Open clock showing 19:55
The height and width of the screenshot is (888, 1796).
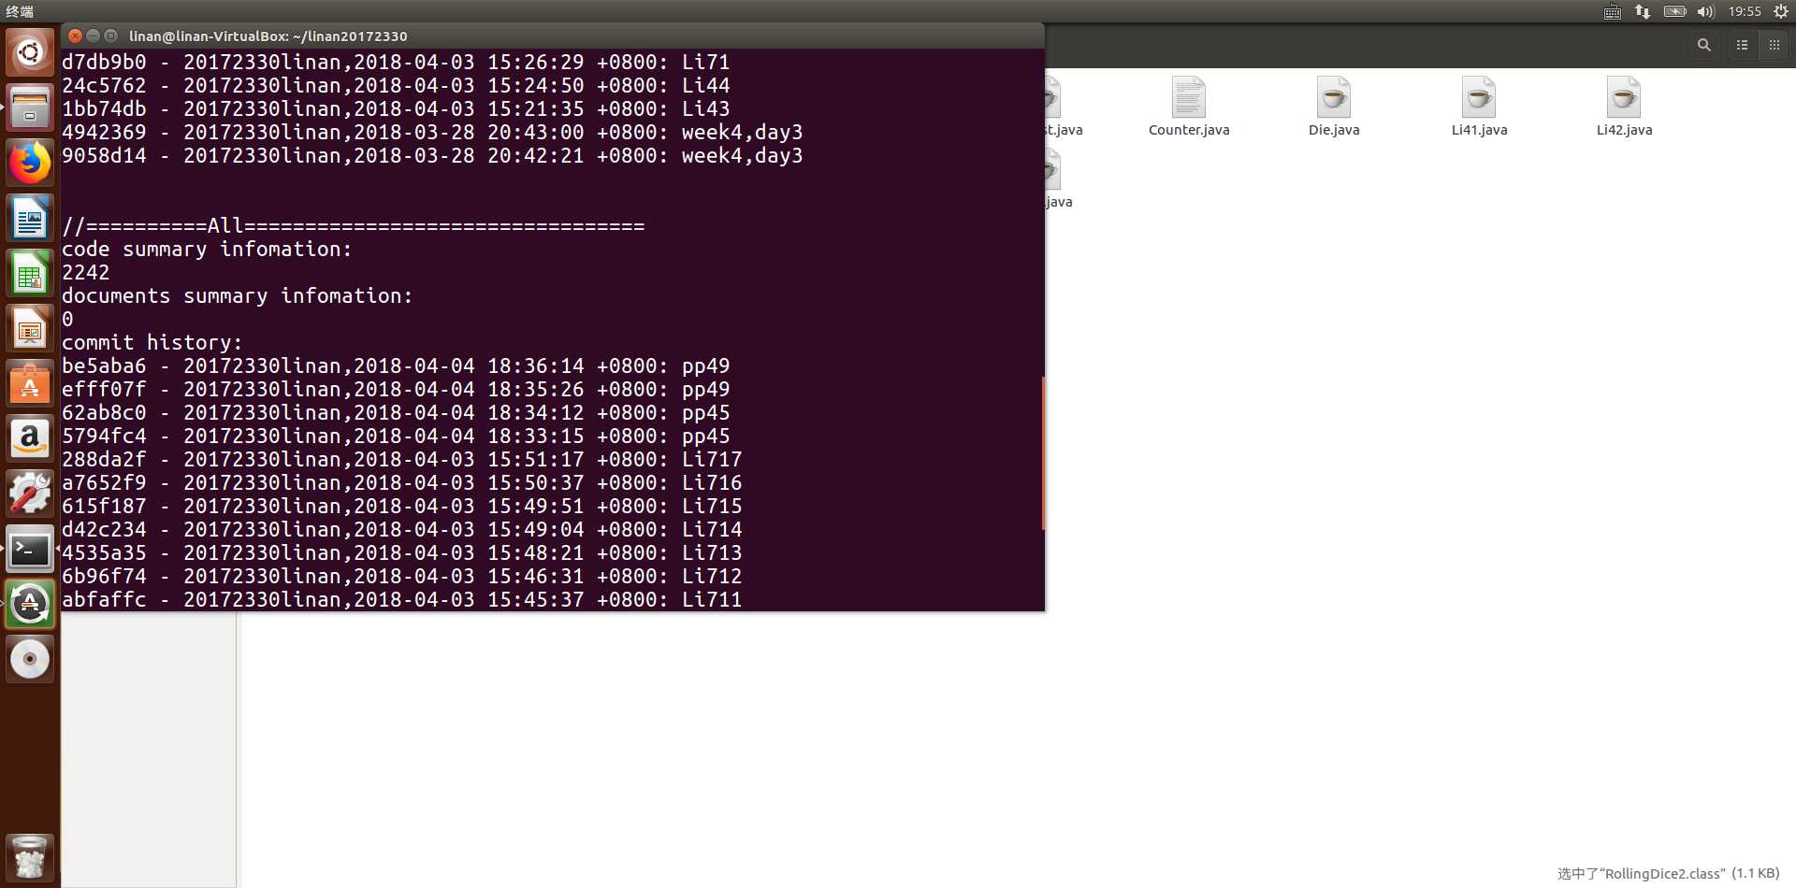1745,11
